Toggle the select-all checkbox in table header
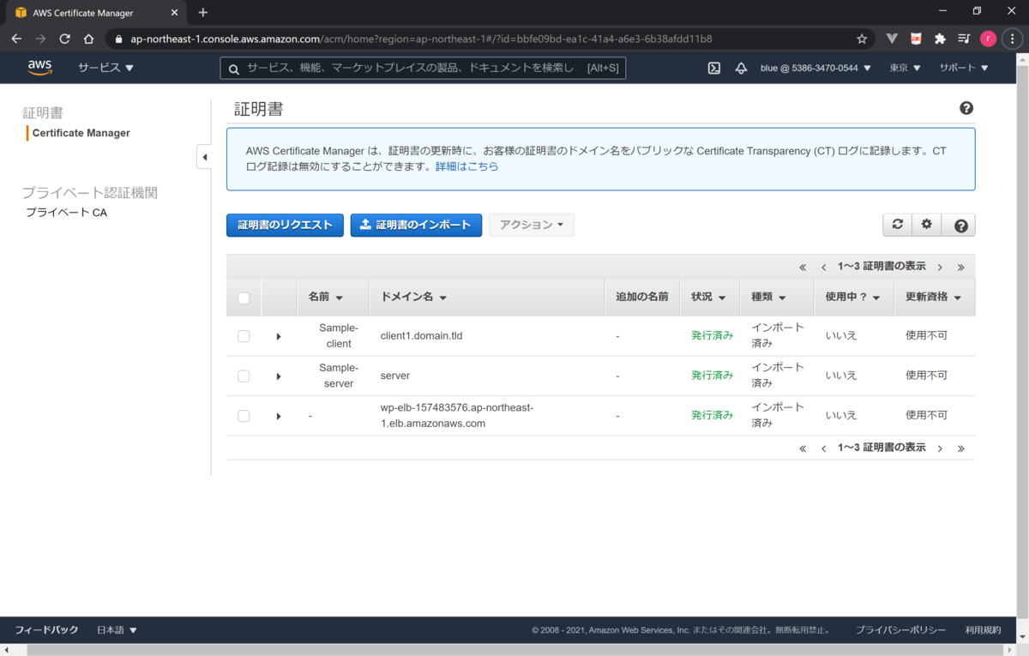This screenshot has height=656, width=1029. [x=244, y=298]
